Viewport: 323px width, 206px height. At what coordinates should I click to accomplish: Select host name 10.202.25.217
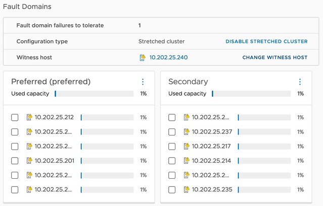coord(211,147)
